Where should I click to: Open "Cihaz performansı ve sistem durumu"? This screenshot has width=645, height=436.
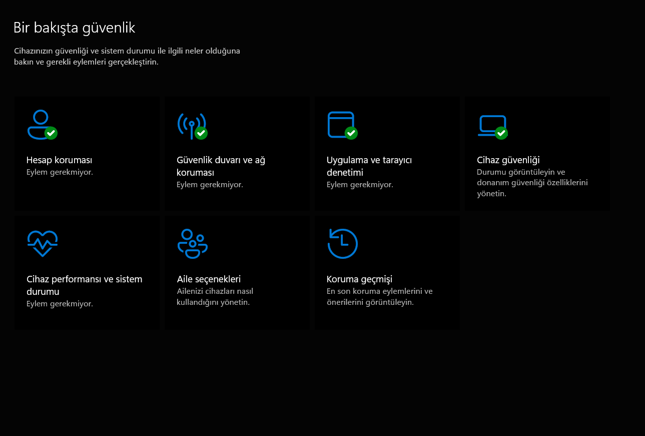84,285
